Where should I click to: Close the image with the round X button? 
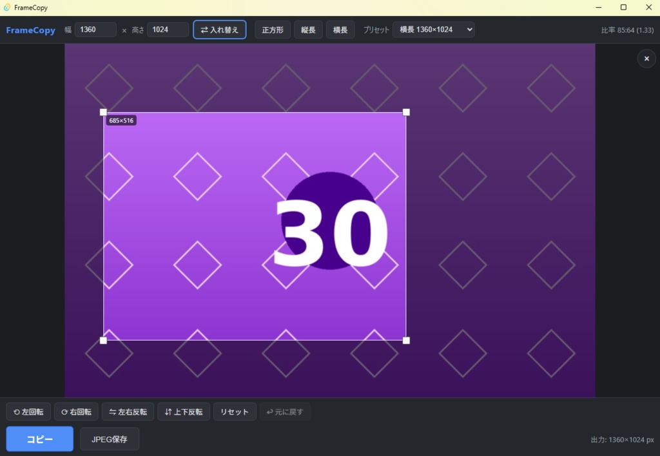coord(646,59)
